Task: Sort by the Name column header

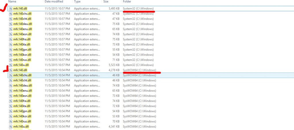Action: [x=12, y=1]
